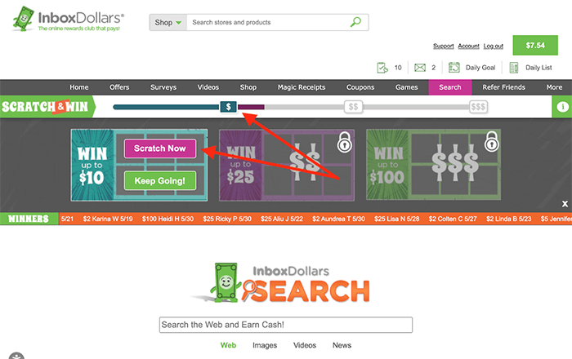
Task: Select the highlighted Search nav item
Action: click(x=449, y=87)
